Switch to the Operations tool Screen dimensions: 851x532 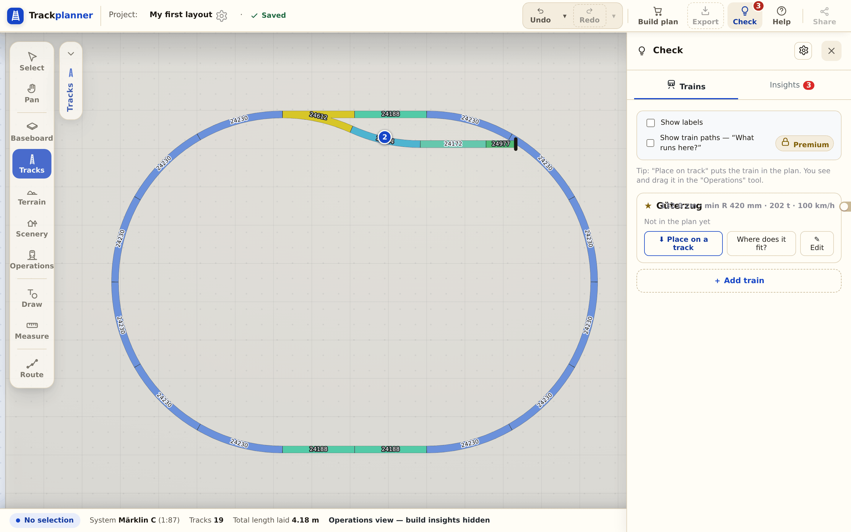(32, 260)
